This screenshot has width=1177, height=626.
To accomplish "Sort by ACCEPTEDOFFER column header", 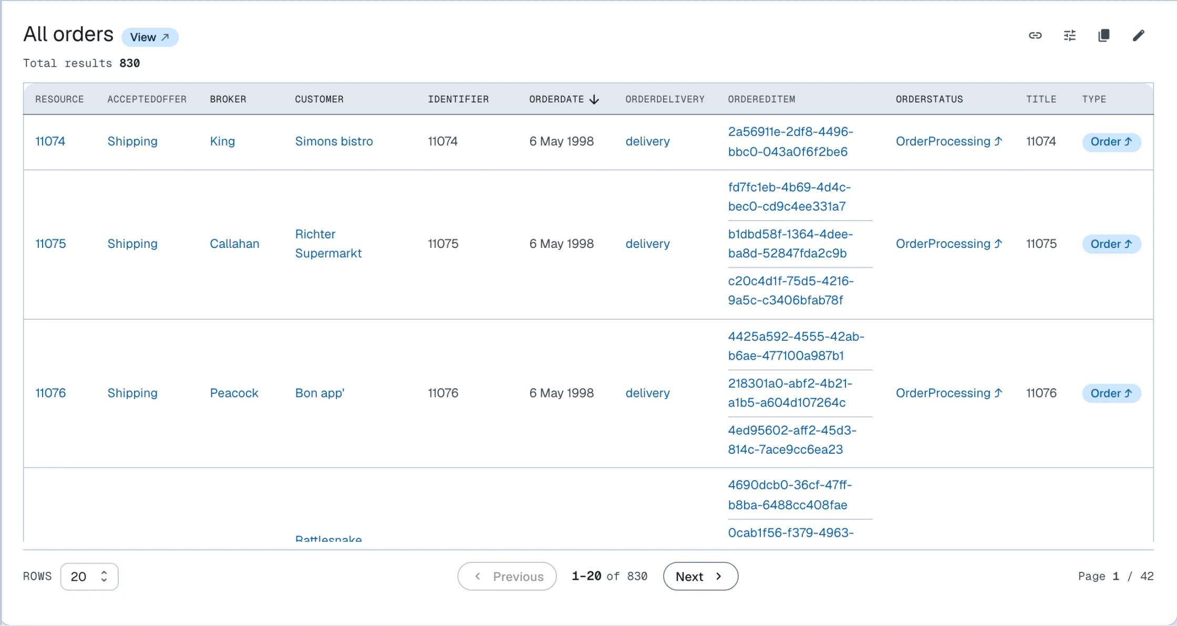I will (147, 99).
